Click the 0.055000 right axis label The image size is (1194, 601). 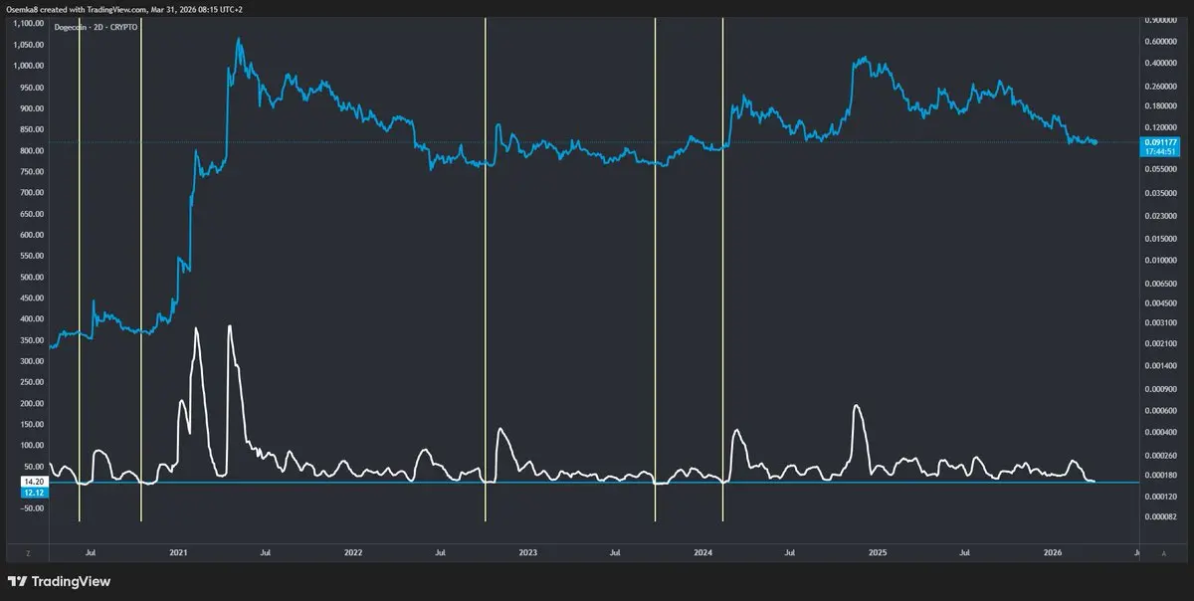point(1161,171)
